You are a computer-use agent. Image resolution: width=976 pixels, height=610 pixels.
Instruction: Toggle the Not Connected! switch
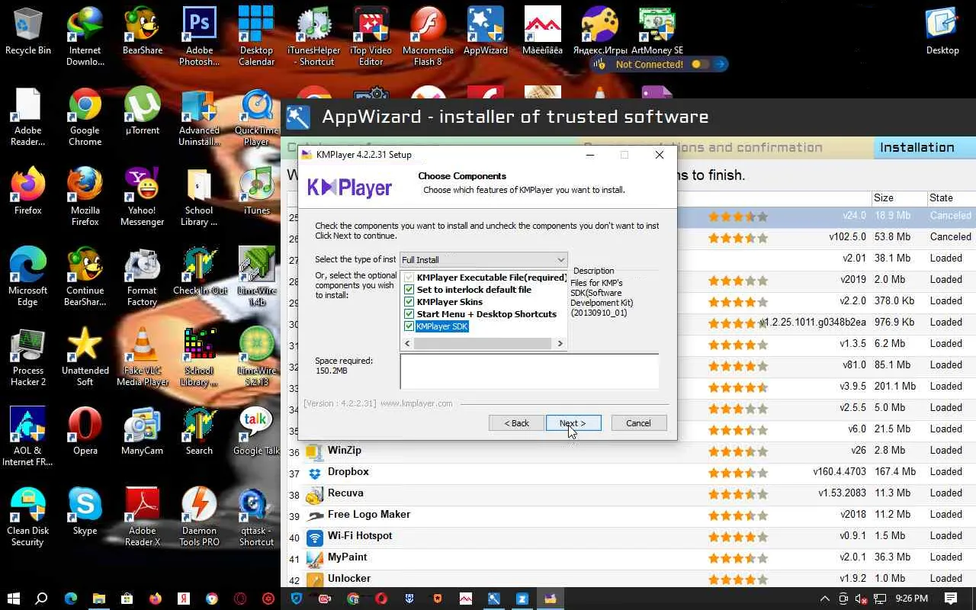point(700,65)
